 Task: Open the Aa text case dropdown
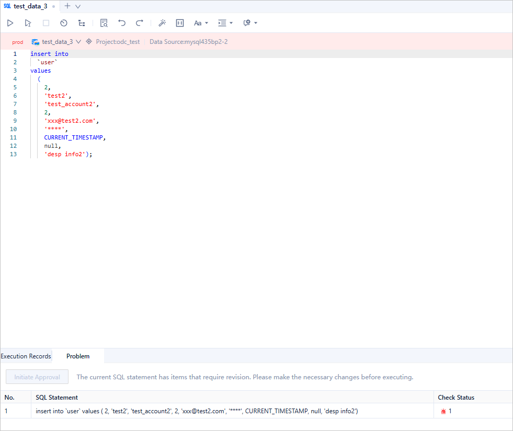(x=201, y=23)
